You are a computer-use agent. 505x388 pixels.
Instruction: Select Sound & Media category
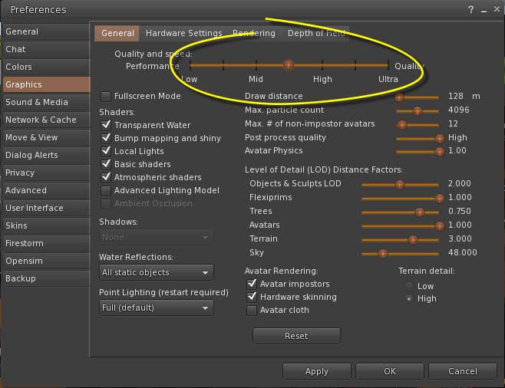(x=37, y=102)
